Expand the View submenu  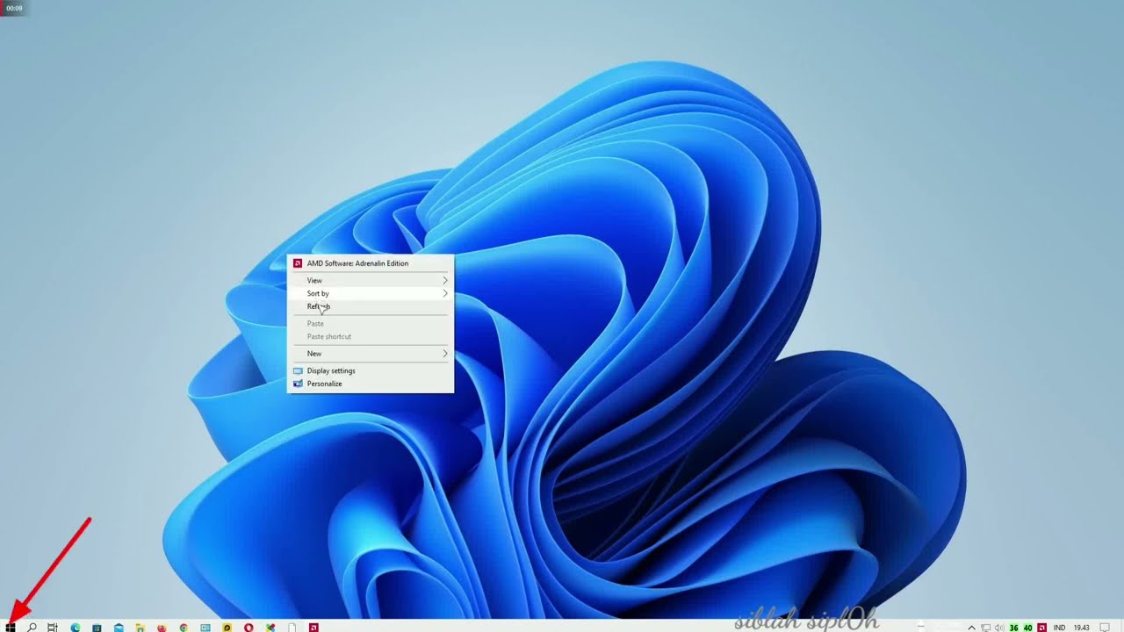tap(371, 280)
